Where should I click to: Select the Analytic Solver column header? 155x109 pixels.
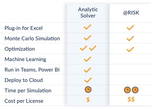pos(88,12)
